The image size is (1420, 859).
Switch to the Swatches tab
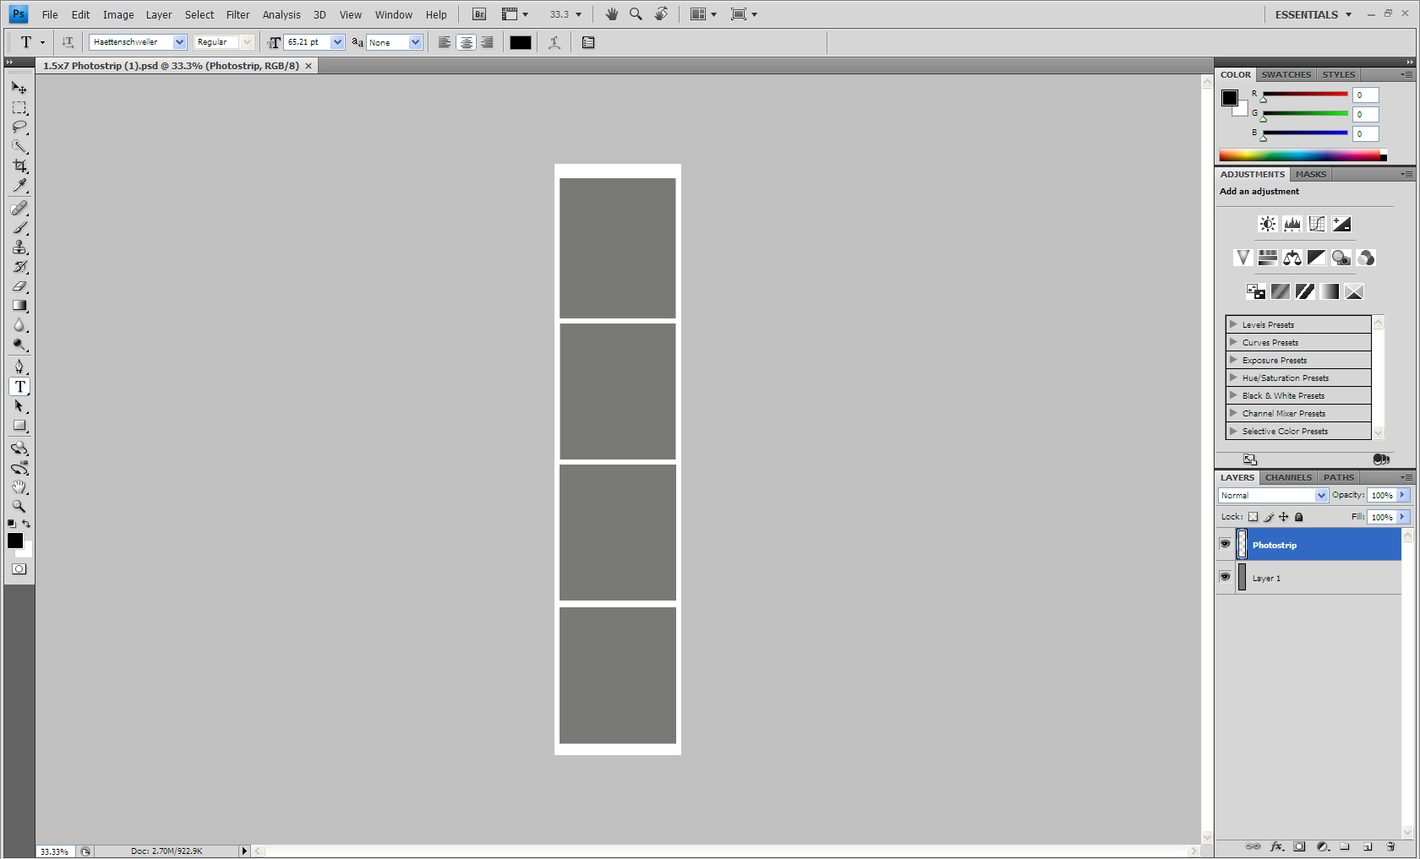pos(1286,74)
